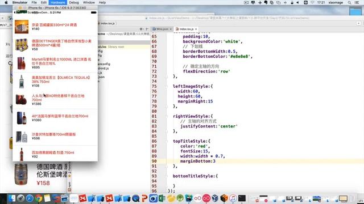Tap the Martell 1000ML item title

(x=61, y=61)
